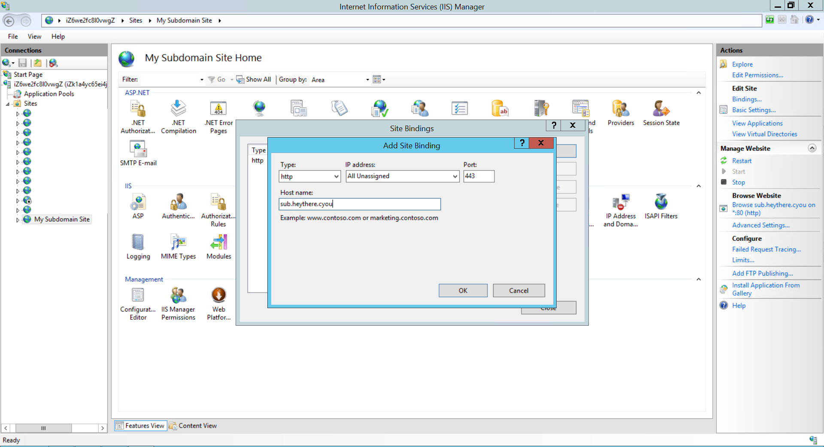Click the Bindings... link
The width and height of the screenshot is (824, 447).
pos(747,99)
